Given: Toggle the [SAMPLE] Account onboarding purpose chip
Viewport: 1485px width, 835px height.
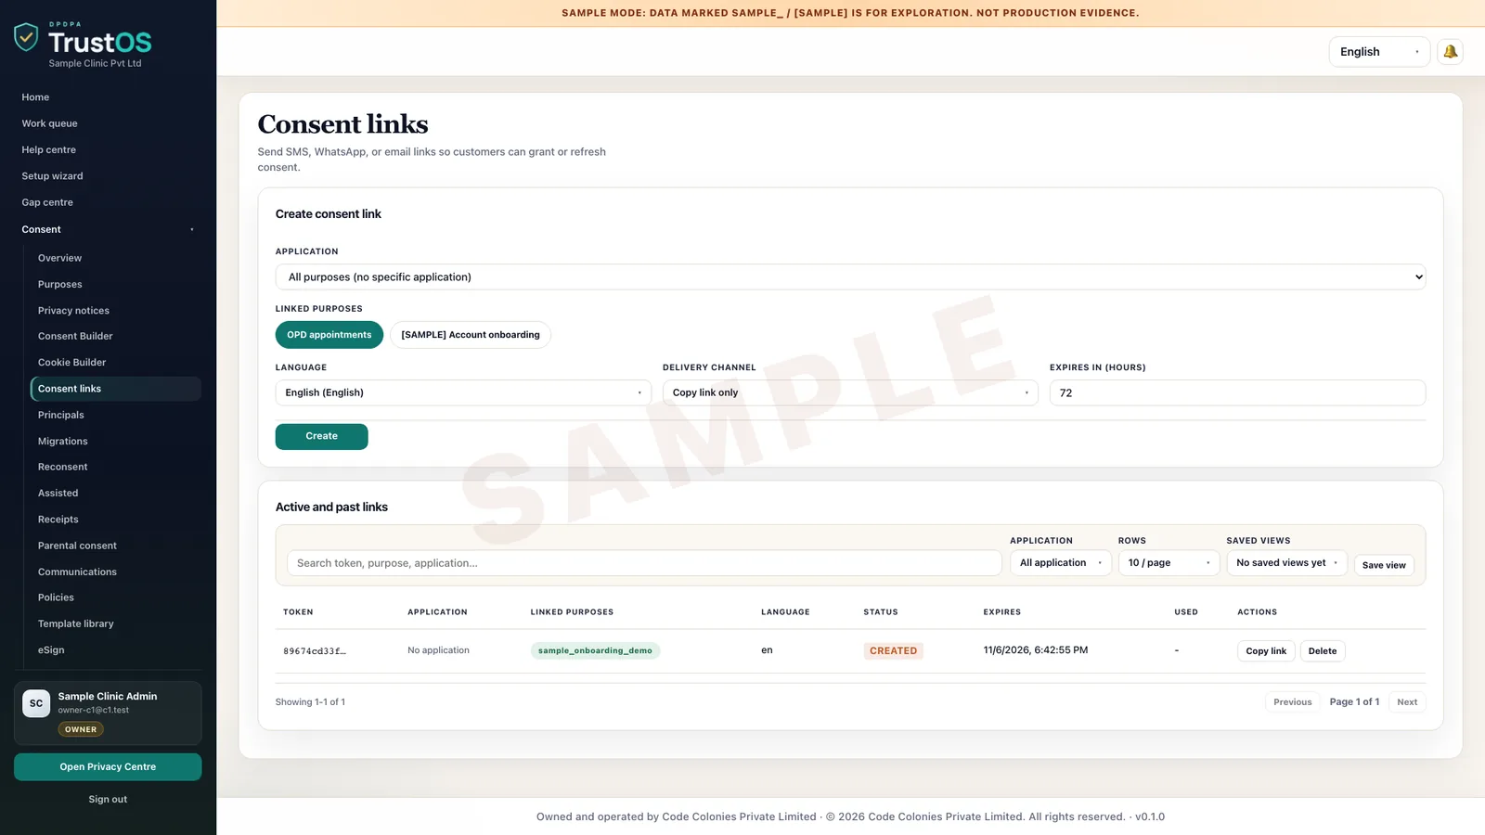Looking at the screenshot, I should [x=471, y=335].
